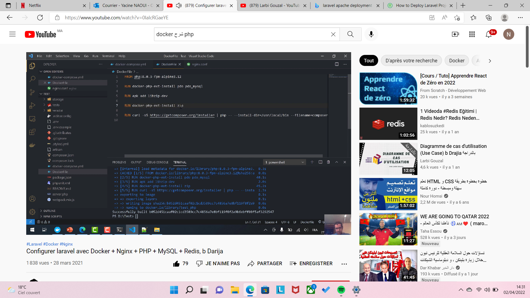
Task: Open the Source Control view
Action: click(32, 92)
